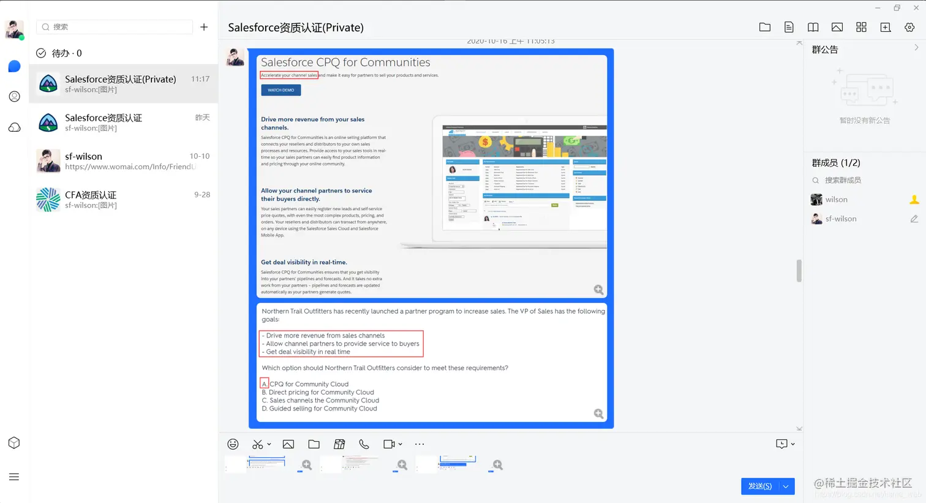Click the 群成员 (1/2) heading
The height and width of the screenshot is (503, 926).
click(x=836, y=162)
